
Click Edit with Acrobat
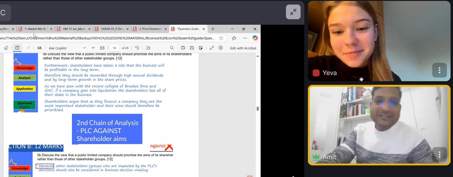click(243, 48)
